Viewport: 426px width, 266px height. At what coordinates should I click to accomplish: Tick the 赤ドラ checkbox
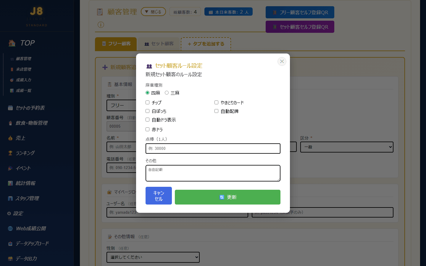click(x=147, y=129)
